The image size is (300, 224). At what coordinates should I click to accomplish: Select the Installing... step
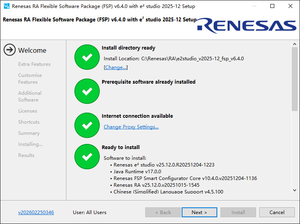tap(30, 144)
